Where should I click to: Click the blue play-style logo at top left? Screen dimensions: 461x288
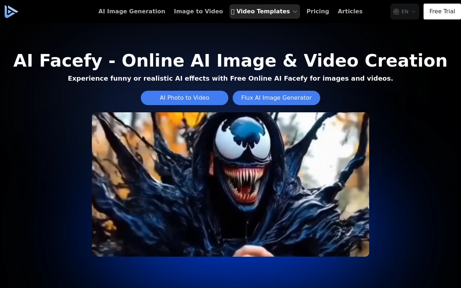click(x=11, y=11)
